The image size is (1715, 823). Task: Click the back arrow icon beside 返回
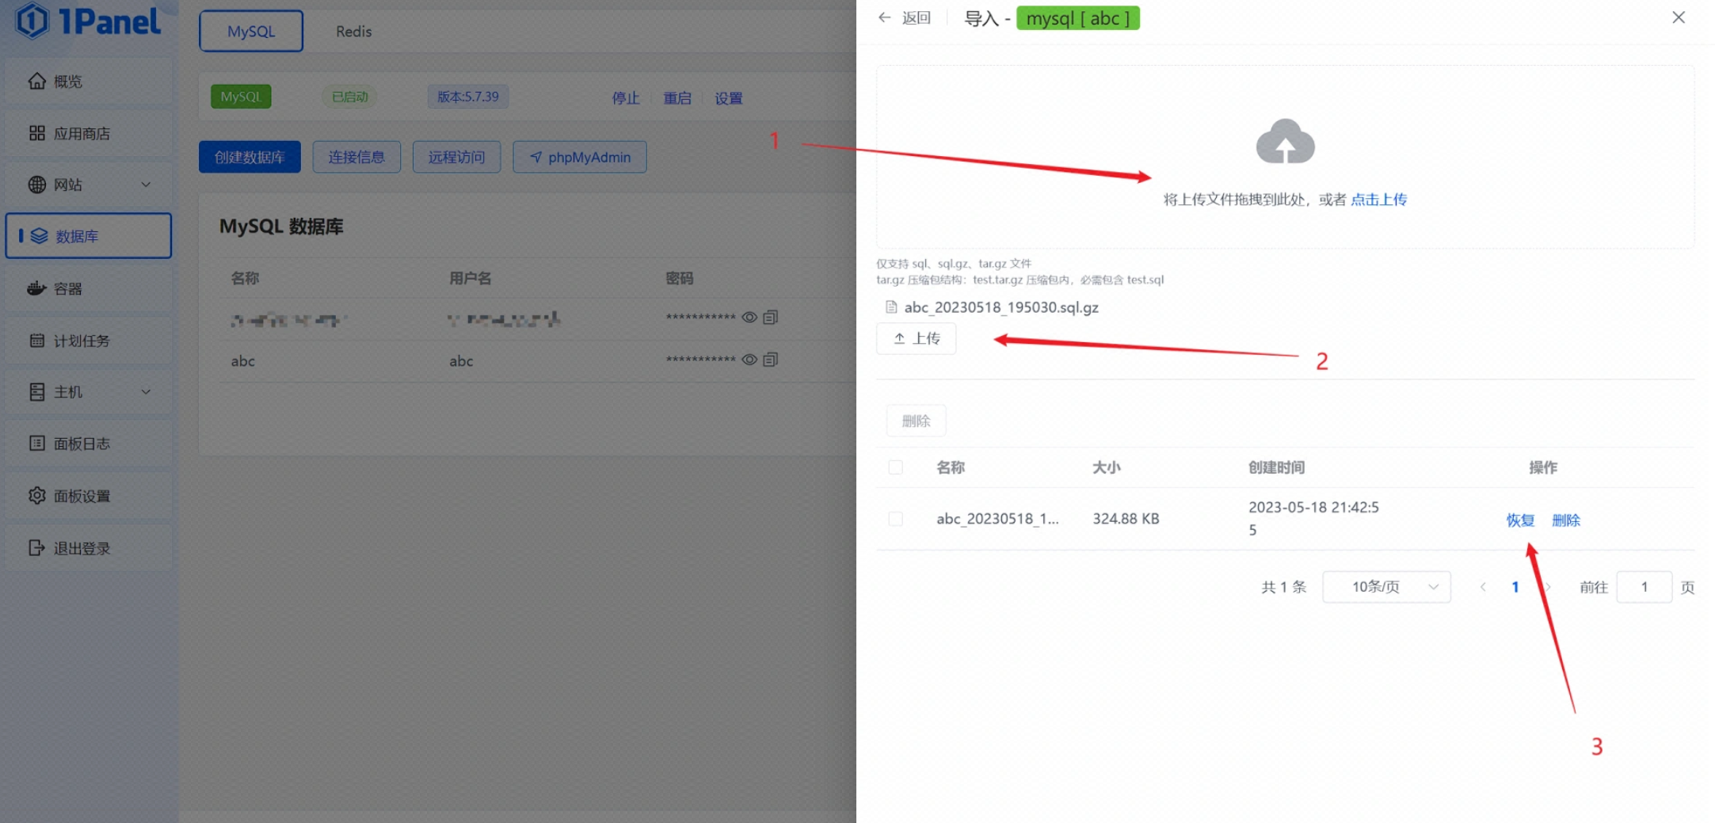pyautogui.click(x=885, y=17)
